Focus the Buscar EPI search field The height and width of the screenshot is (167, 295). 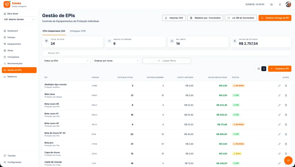[167, 53]
